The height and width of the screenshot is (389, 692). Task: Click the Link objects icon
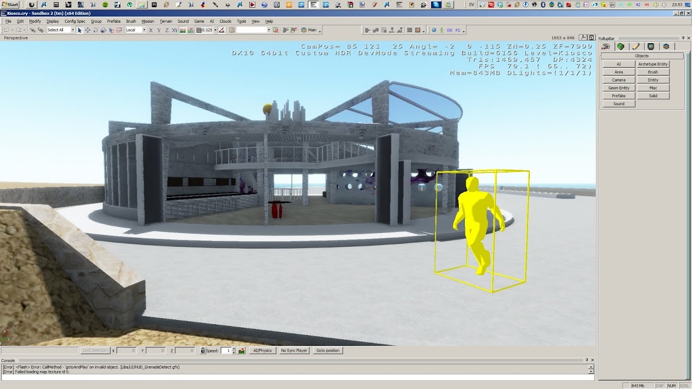32,30
